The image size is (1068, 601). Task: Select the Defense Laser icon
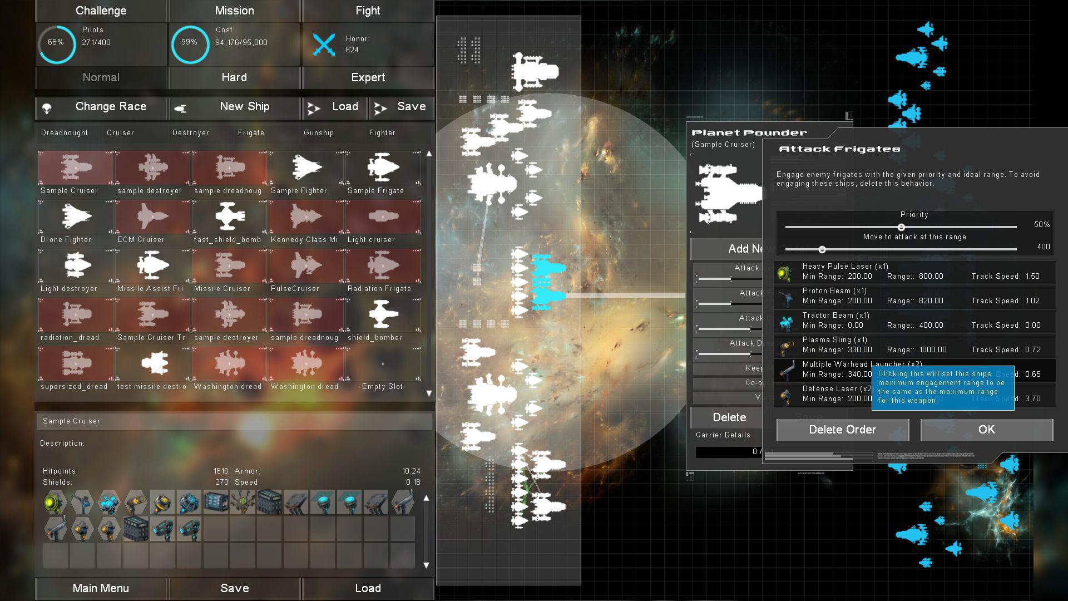click(785, 395)
